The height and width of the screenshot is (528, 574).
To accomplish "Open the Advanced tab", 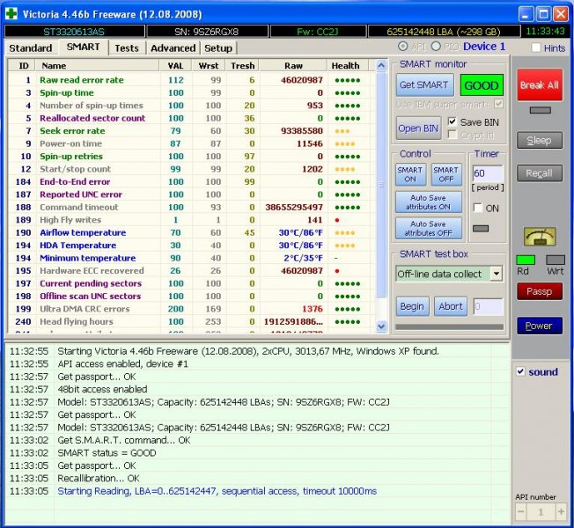I will [173, 48].
